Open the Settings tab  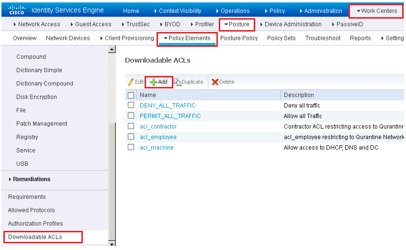click(393, 38)
